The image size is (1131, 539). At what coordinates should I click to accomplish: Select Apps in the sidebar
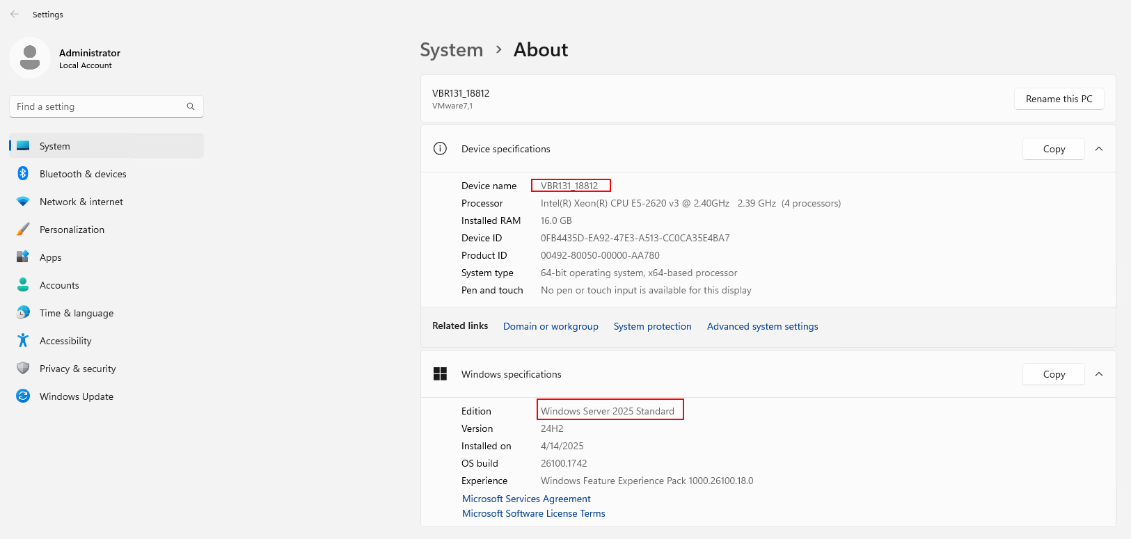tap(106, 257)
